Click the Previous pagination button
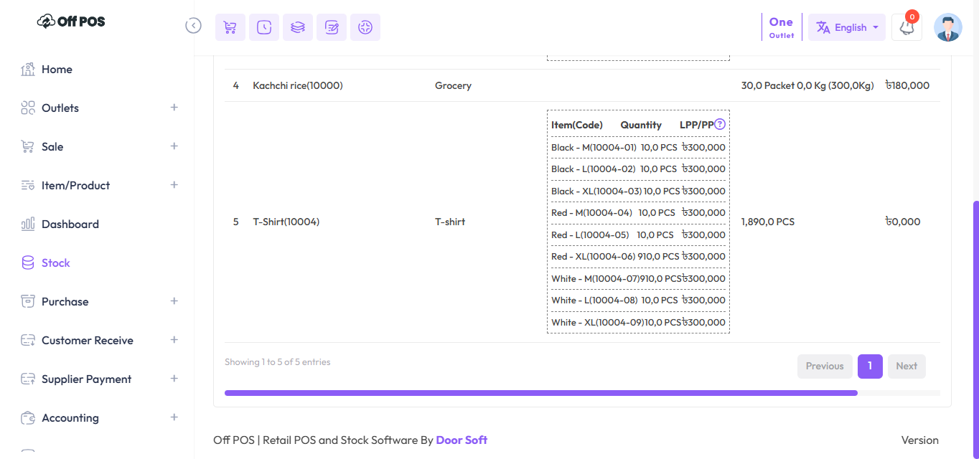The height and width of the screenshot is (459, 979). [x=824, y=366]
